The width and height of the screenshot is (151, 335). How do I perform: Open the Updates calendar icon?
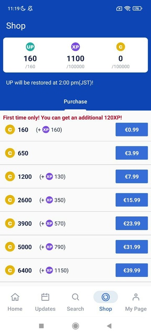coord(45,297)
